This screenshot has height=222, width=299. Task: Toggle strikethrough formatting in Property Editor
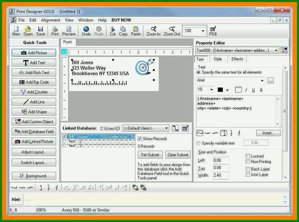261,90
